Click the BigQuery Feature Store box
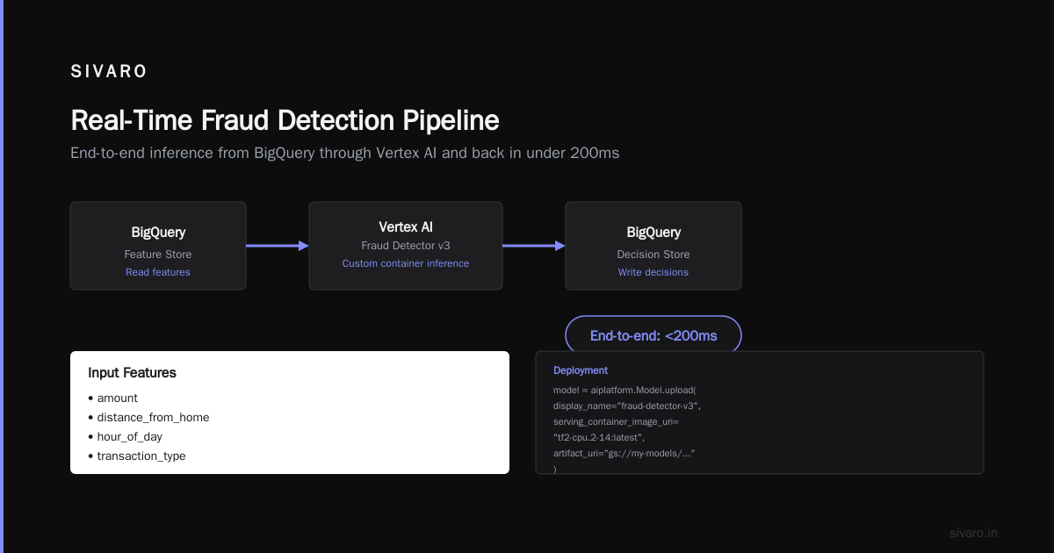The height and width of the screenshot is (553, 1054). click(158, 246)
